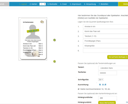
Task: Click the IHR BILD placeholder image
Action: tap(33, 32)
